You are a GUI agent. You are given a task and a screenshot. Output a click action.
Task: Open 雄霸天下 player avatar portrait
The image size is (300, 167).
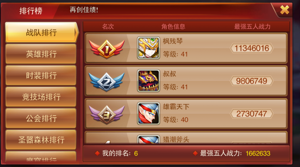pyautogui.click(x=149, y=114)
